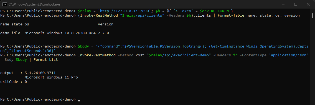Click the 2.7.0 version value

(103, 33)
